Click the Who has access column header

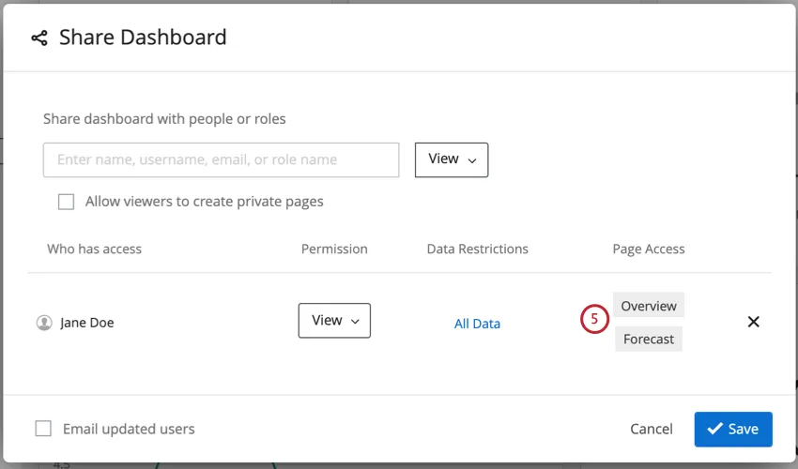click(x=95, y=249)
